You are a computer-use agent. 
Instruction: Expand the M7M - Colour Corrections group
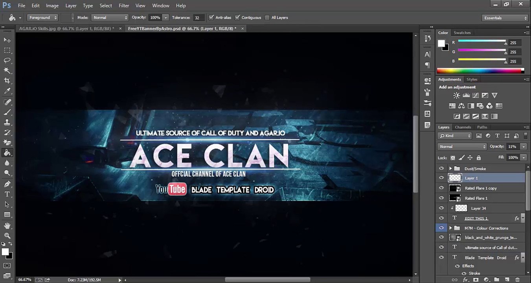(450, 228)
